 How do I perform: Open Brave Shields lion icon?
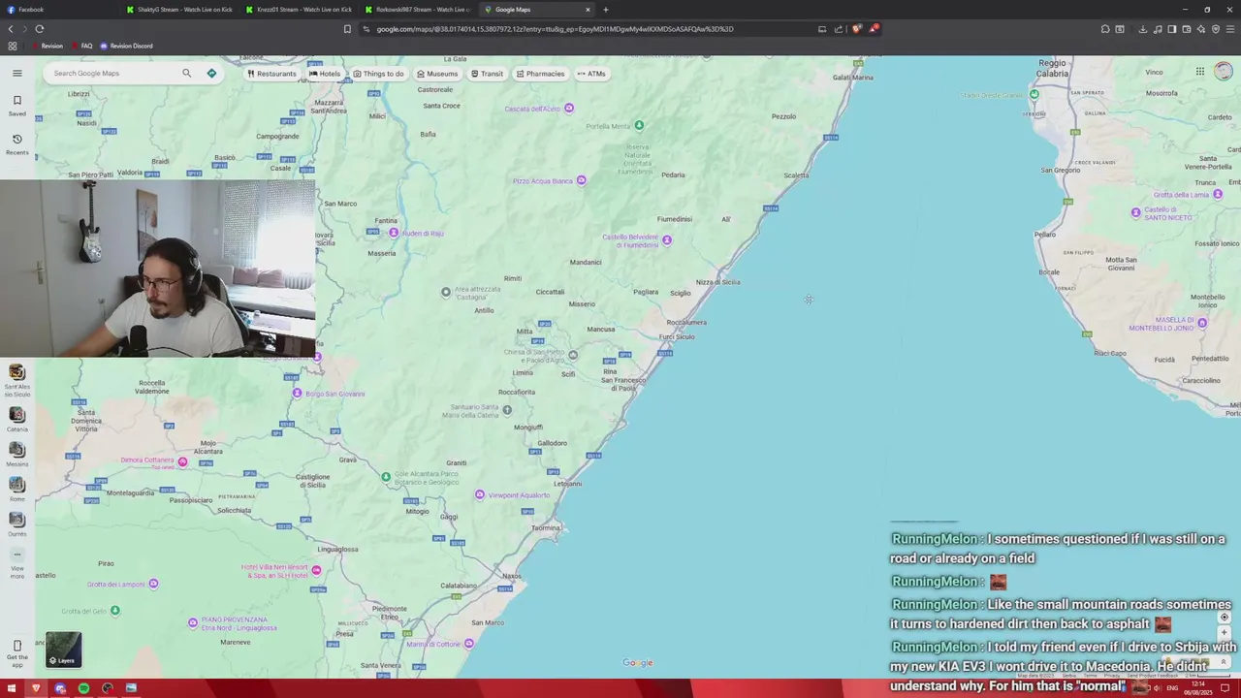[x=856, y=29]
